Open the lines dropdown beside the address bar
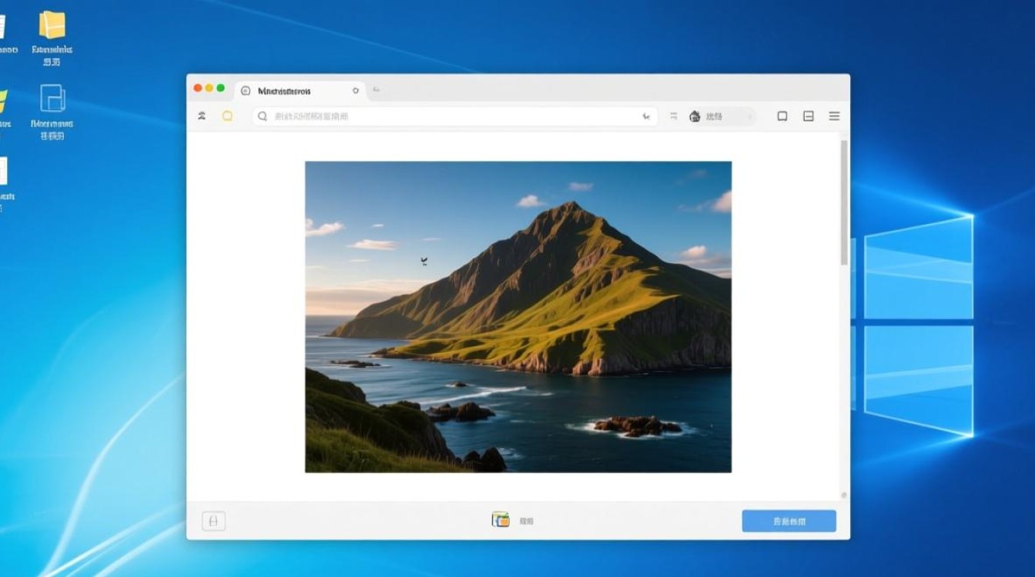 672,116
